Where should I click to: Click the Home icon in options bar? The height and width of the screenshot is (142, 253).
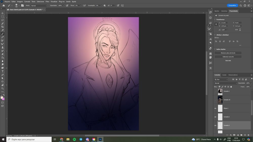click(4, 6)
